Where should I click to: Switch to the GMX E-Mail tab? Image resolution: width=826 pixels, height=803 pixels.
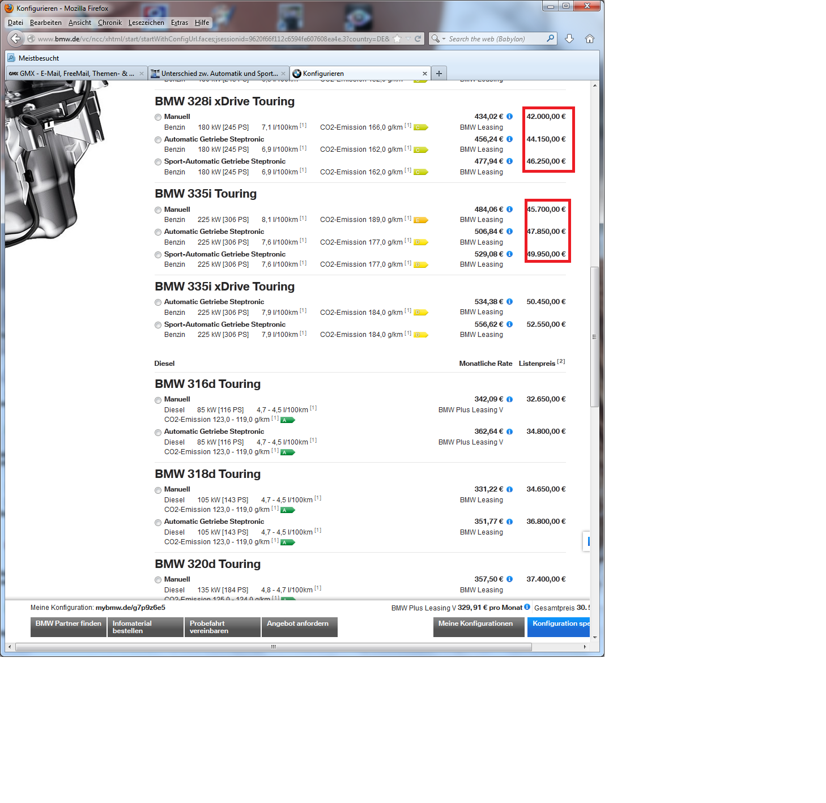click(x=77, y=74)
